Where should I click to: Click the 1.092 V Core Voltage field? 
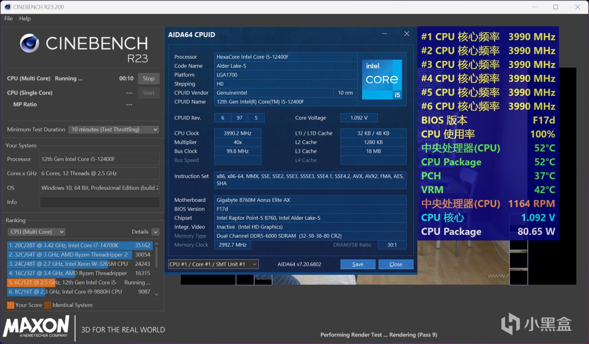coord(359,118)
